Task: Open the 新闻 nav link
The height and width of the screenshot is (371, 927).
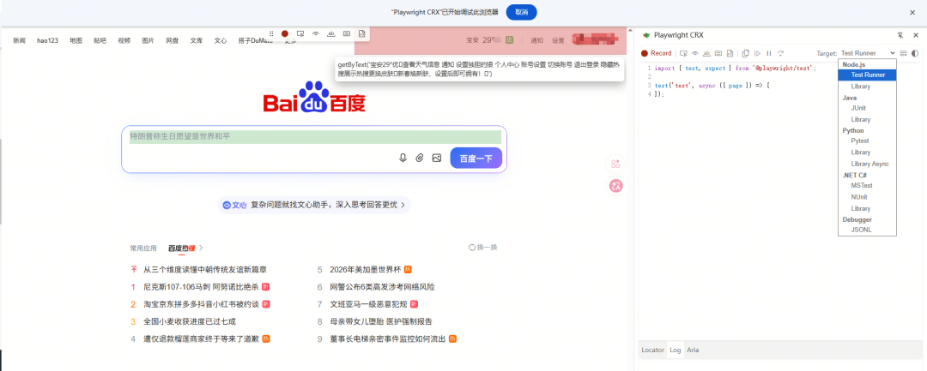Action: [x=20, y=40]
